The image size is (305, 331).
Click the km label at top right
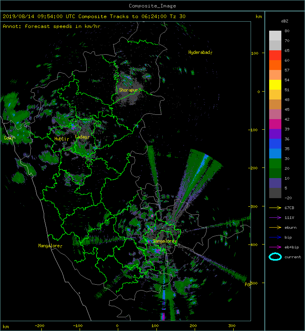click(x=259, y=17)
